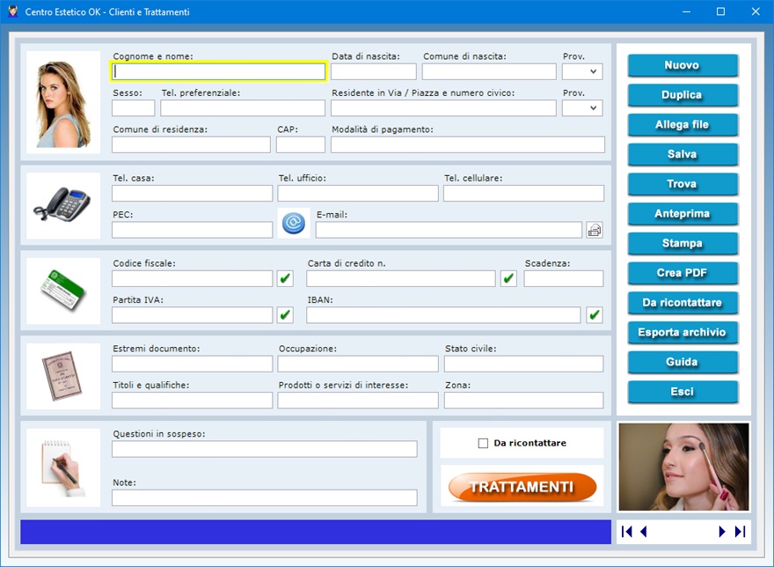Open the orange TRATTAMENTI button
The height and width of the screenshot is (567, 774).
[522, 487]
